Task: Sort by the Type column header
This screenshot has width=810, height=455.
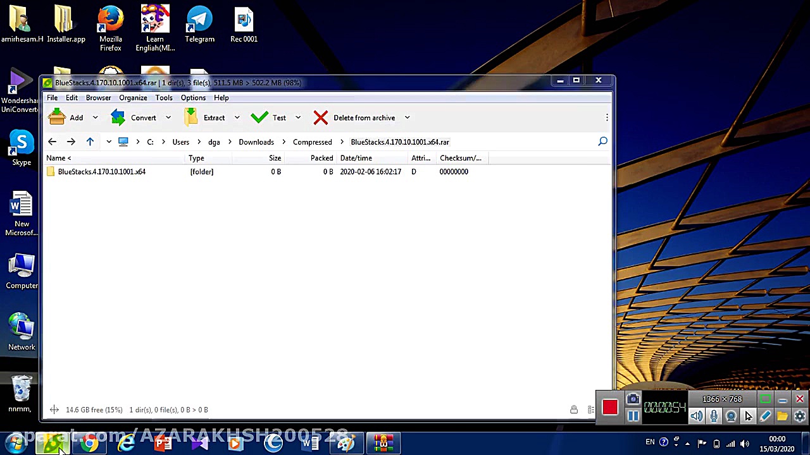Action: click(x=209, y=158)
